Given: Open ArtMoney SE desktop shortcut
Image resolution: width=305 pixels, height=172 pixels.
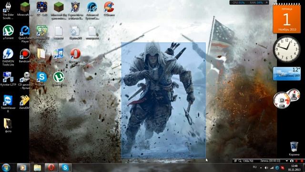Looking at the screenshot, I should [41, 34].
